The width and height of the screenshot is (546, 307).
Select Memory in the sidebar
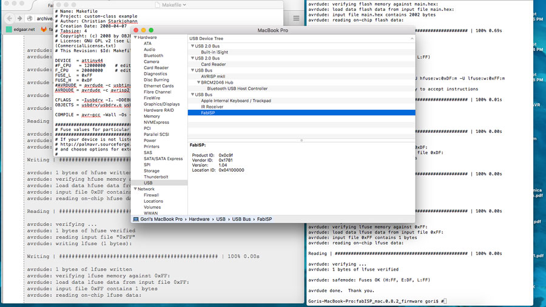(152, 116)
